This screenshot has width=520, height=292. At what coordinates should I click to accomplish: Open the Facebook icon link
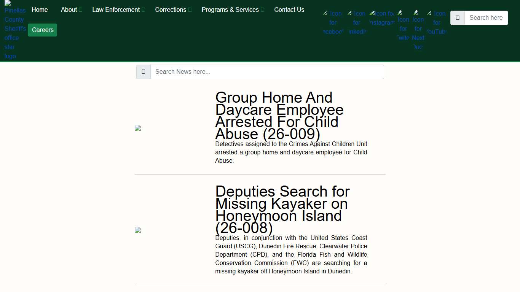click(333, 22)
